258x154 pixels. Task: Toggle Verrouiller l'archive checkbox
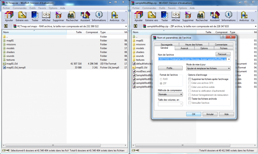coord(190,103)
